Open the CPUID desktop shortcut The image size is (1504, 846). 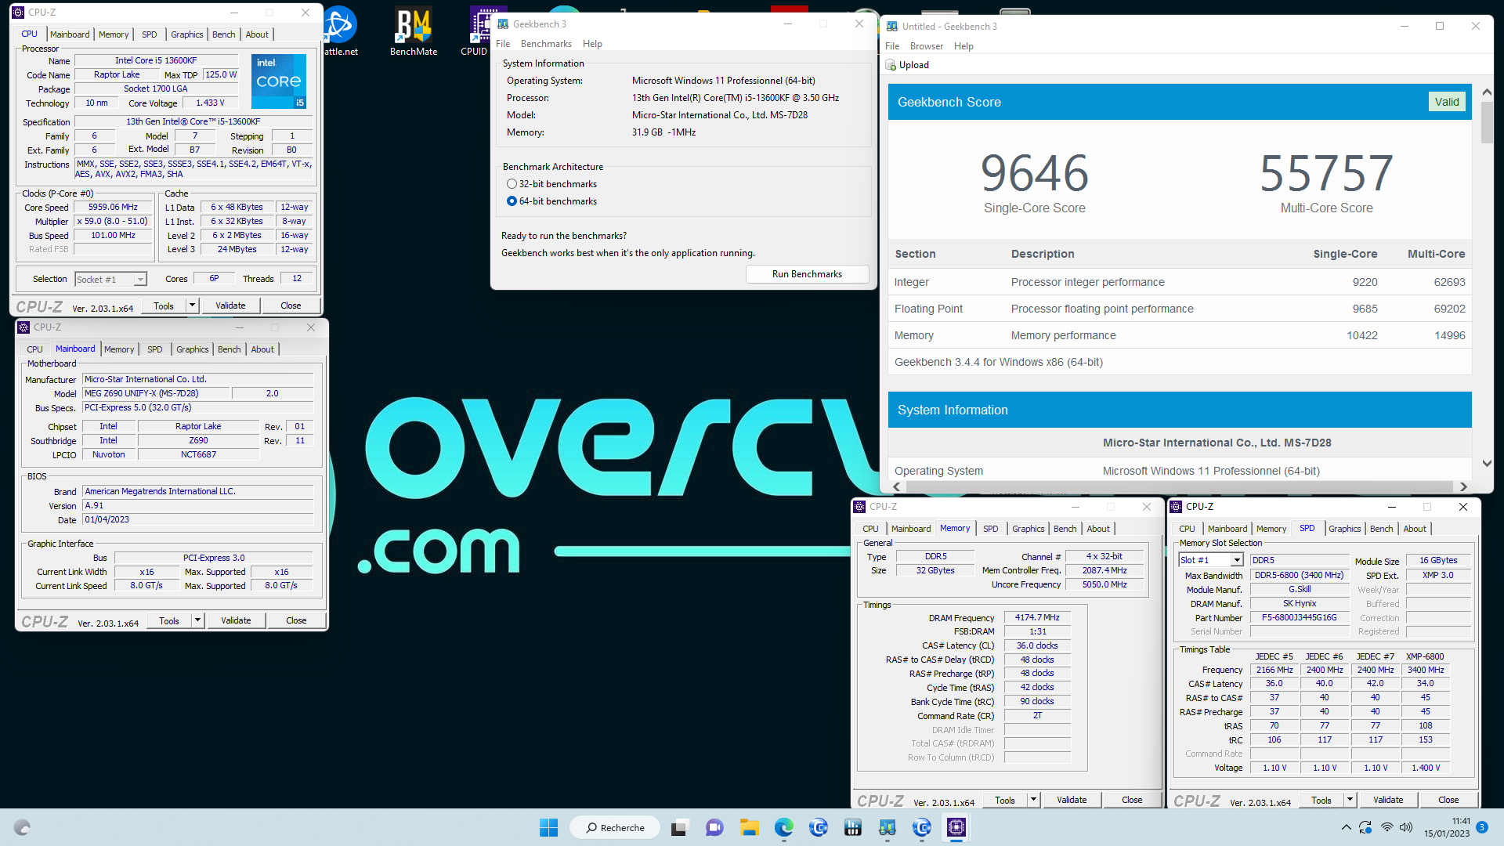point(474,31)
